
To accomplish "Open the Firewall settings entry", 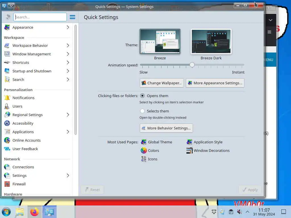I will pyautogui.click(x=37, y=184).
